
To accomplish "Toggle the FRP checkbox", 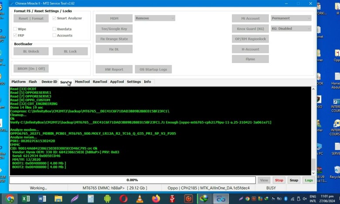I will (15, 35).
